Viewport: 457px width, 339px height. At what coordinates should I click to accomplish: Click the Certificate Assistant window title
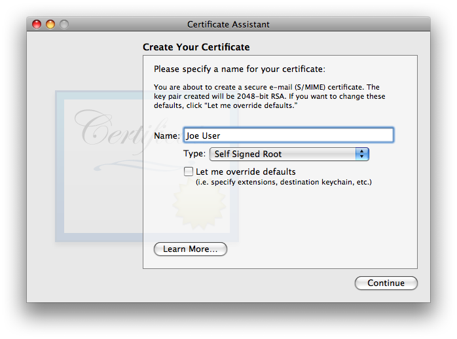coord(228,24)
